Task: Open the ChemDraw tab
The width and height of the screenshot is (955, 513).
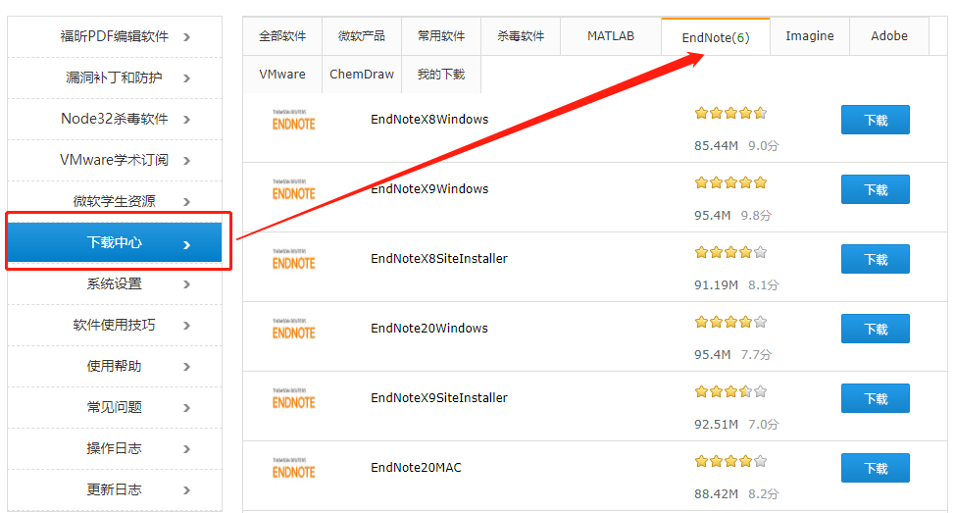Action: pos(362,75)
